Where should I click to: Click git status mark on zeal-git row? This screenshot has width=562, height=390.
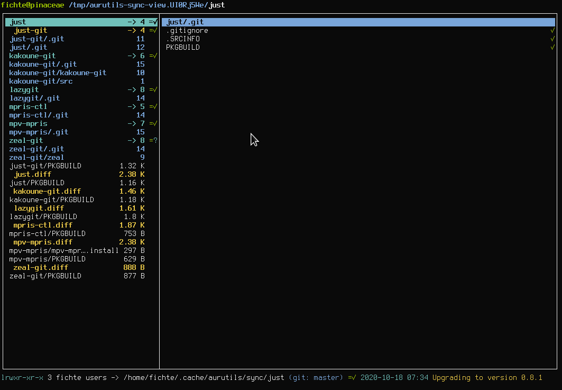tap(153, 141)
